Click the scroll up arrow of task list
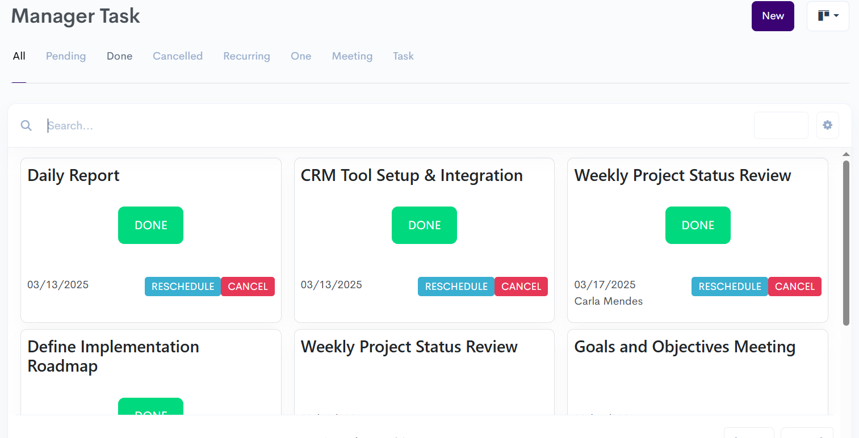 [x=846, y=154]
